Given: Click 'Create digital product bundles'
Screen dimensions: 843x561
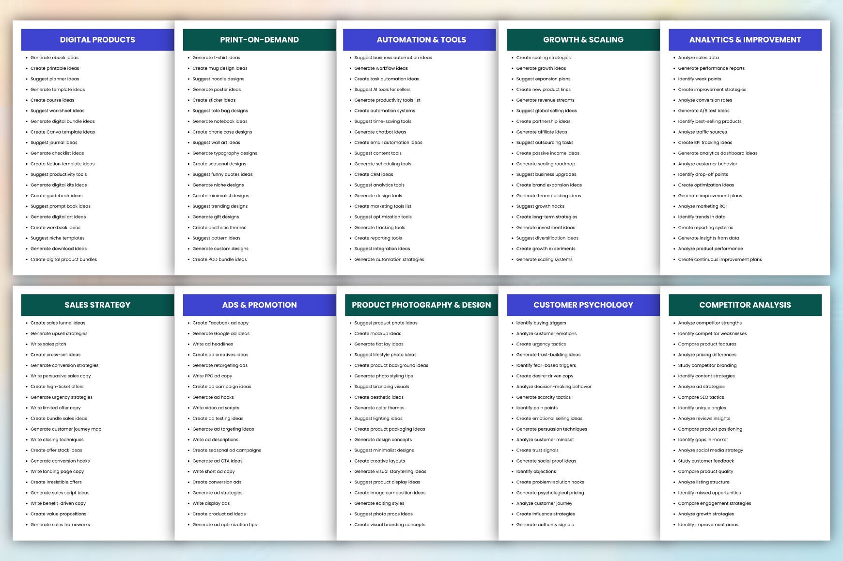Looking at the screenshot, I should [x=63, y=259].
